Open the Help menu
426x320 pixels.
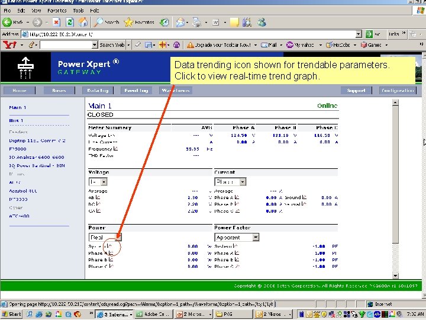pyautogui.click(x=94, y=11)
